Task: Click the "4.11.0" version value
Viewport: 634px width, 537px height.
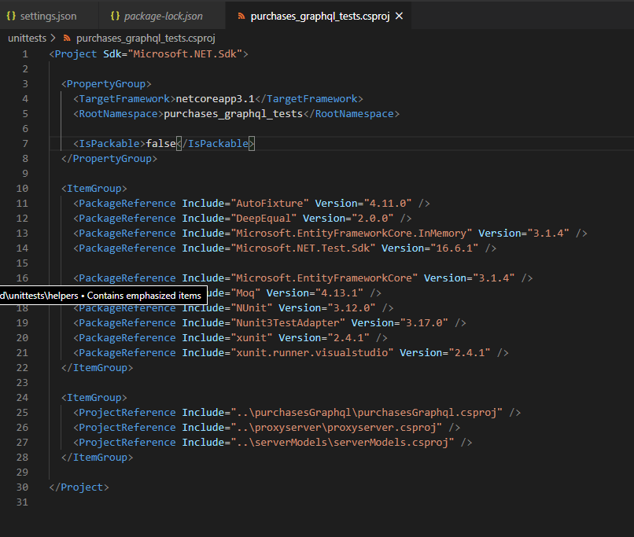Action: (x=388, y=204)
